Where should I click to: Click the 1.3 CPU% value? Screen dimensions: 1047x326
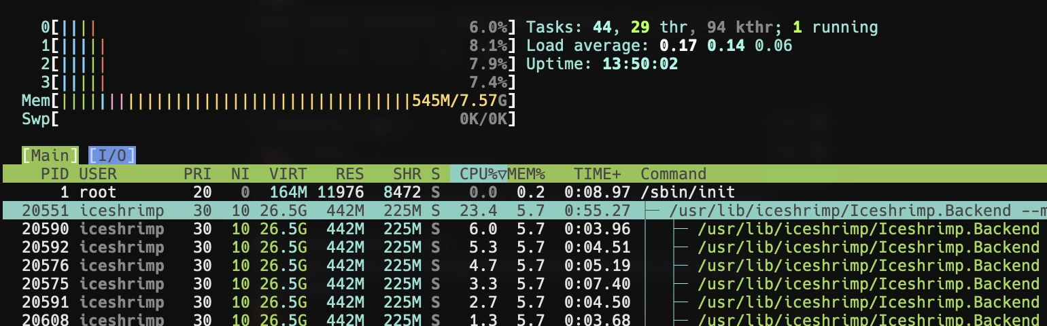pyautogui.click(x=483, y=319)
